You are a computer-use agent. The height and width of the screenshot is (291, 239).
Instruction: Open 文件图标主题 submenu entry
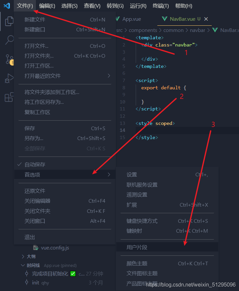pyautogui.click(x=167, y=274)
